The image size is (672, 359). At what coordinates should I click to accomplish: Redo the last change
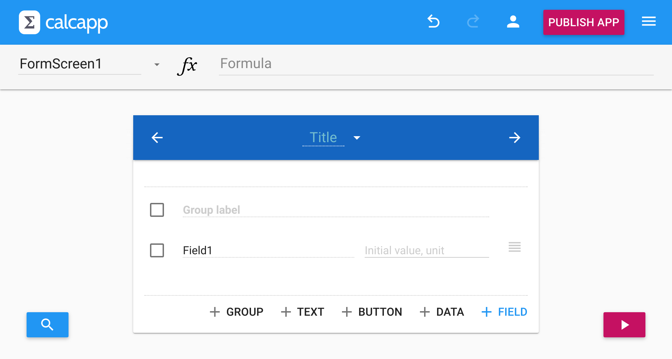473,22
